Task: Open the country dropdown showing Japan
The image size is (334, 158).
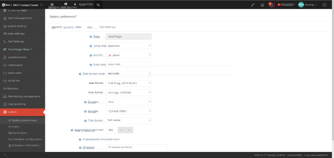Action: point(129,55)
